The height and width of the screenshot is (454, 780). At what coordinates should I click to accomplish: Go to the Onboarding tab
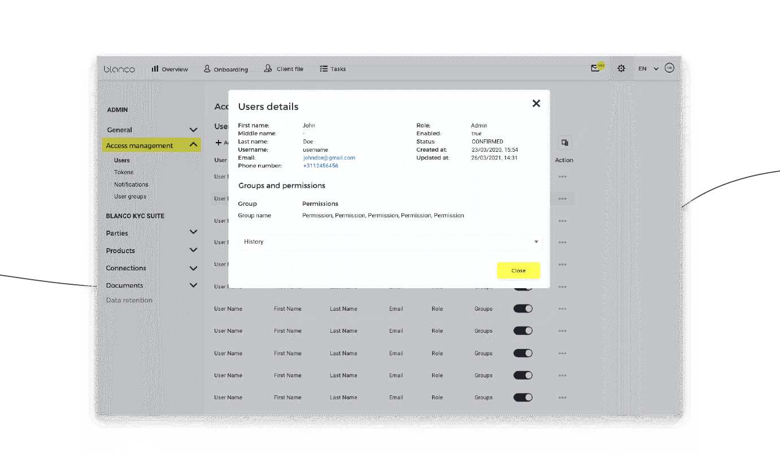(225, 69)
